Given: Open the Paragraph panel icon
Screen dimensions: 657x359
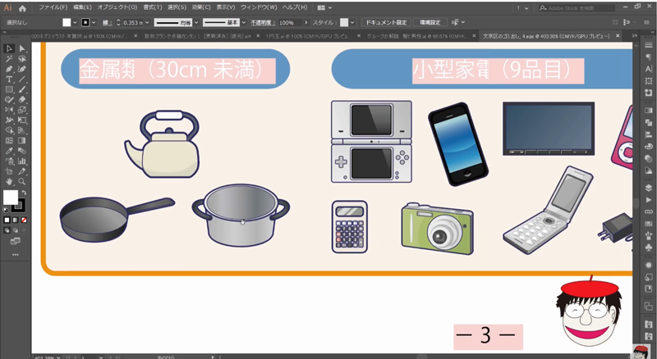Looking at the screenshot, I should (649, 57).
